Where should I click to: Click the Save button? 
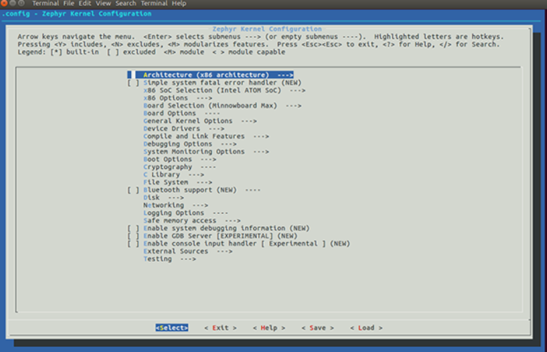[317, 328]
